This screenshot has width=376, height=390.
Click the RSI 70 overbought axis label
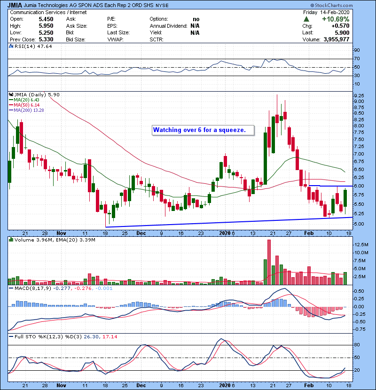(357, 59)
